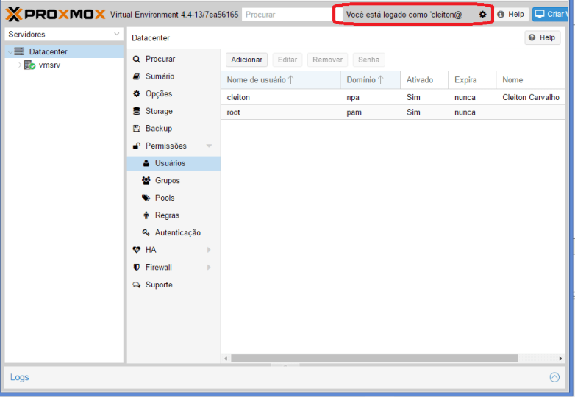
Task: Expand the HA submenu
Action: pyautogui.click(x=209, y=250)
